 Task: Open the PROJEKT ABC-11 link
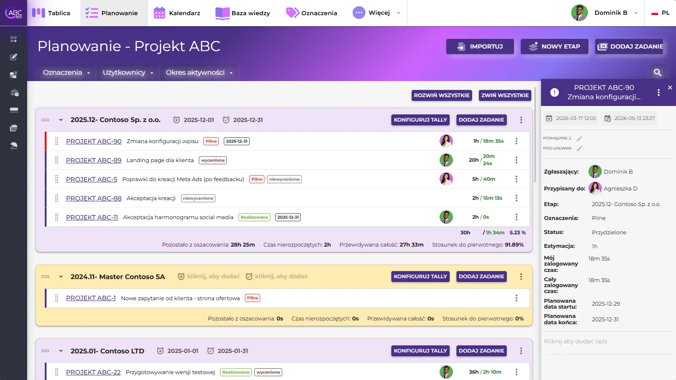click(92, 217)
